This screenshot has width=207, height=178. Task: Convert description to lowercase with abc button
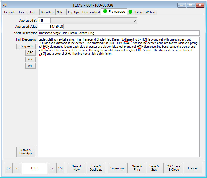point(30,59)
